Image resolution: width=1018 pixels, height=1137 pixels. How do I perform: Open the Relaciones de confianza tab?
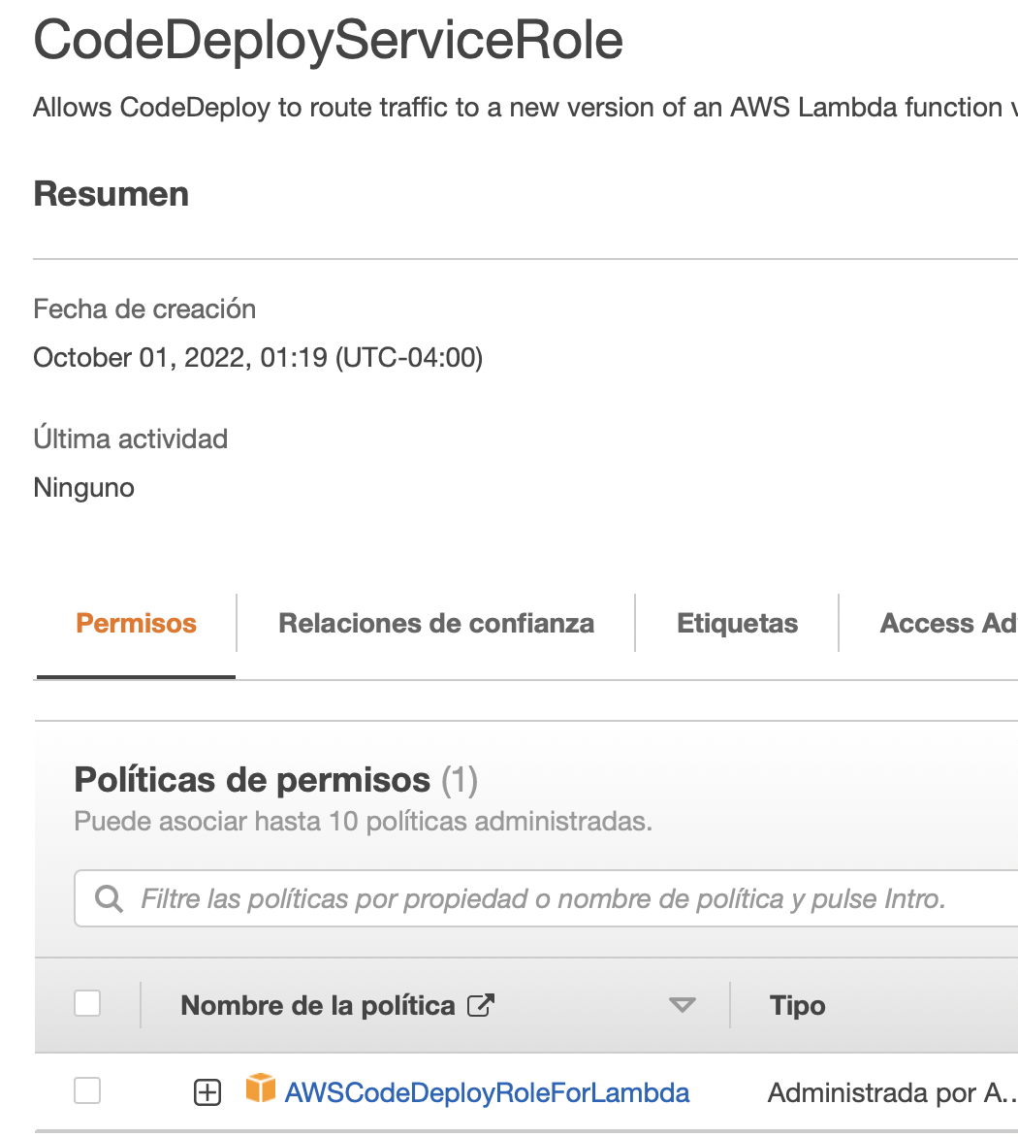(436, 623)
